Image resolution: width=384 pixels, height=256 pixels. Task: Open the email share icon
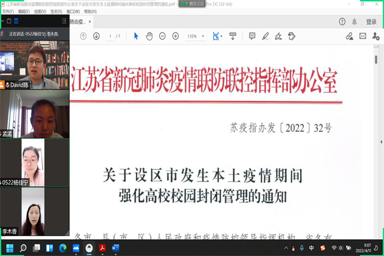coord(362,36)
